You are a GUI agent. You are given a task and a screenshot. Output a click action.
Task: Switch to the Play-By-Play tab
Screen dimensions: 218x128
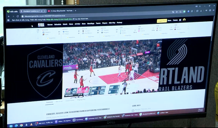pos(81,100)
